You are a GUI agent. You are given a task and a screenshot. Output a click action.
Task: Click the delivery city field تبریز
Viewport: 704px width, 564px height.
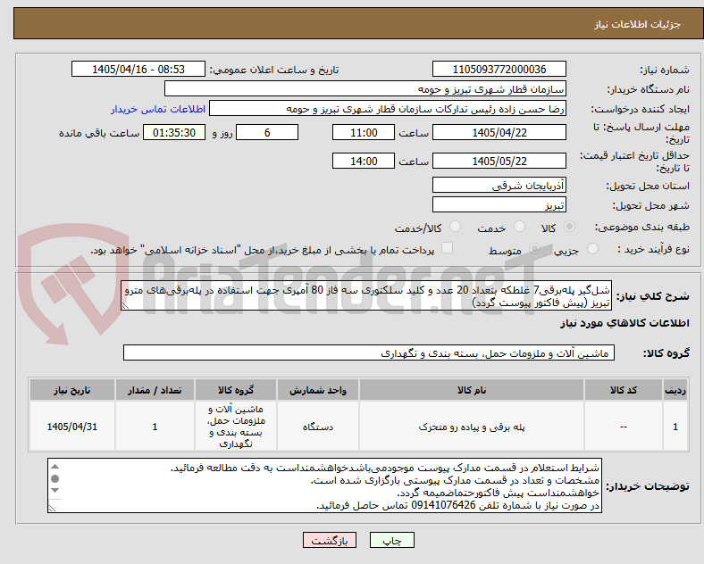point(499,205)
